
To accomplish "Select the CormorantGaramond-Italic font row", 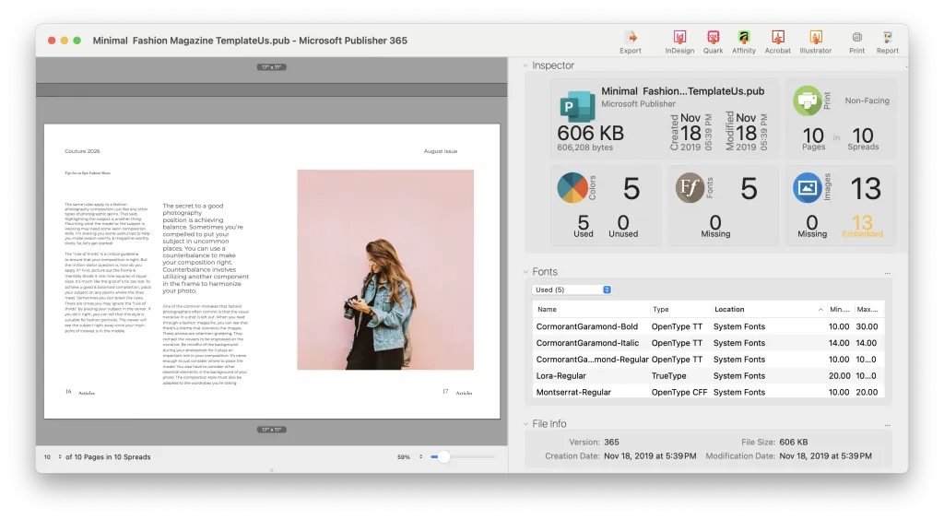I will tap(708, 343).
